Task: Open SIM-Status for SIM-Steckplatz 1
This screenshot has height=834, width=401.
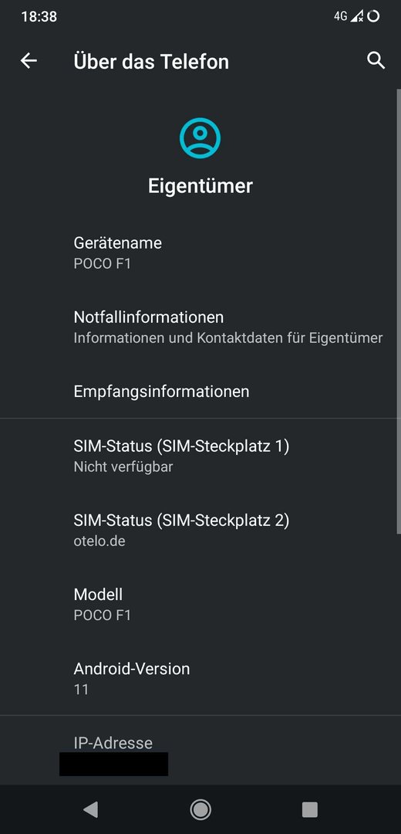Action: [200, 456]
